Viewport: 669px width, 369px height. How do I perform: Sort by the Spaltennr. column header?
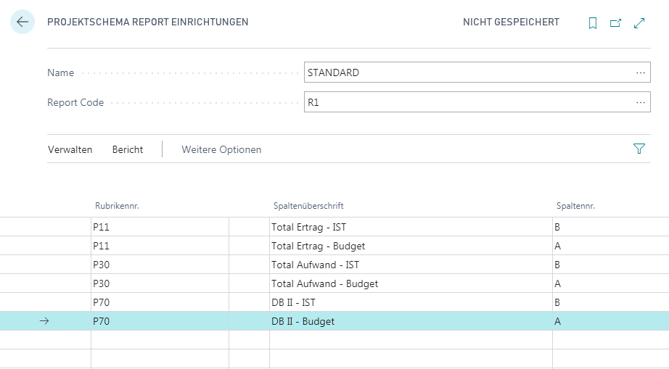[575, 206]
